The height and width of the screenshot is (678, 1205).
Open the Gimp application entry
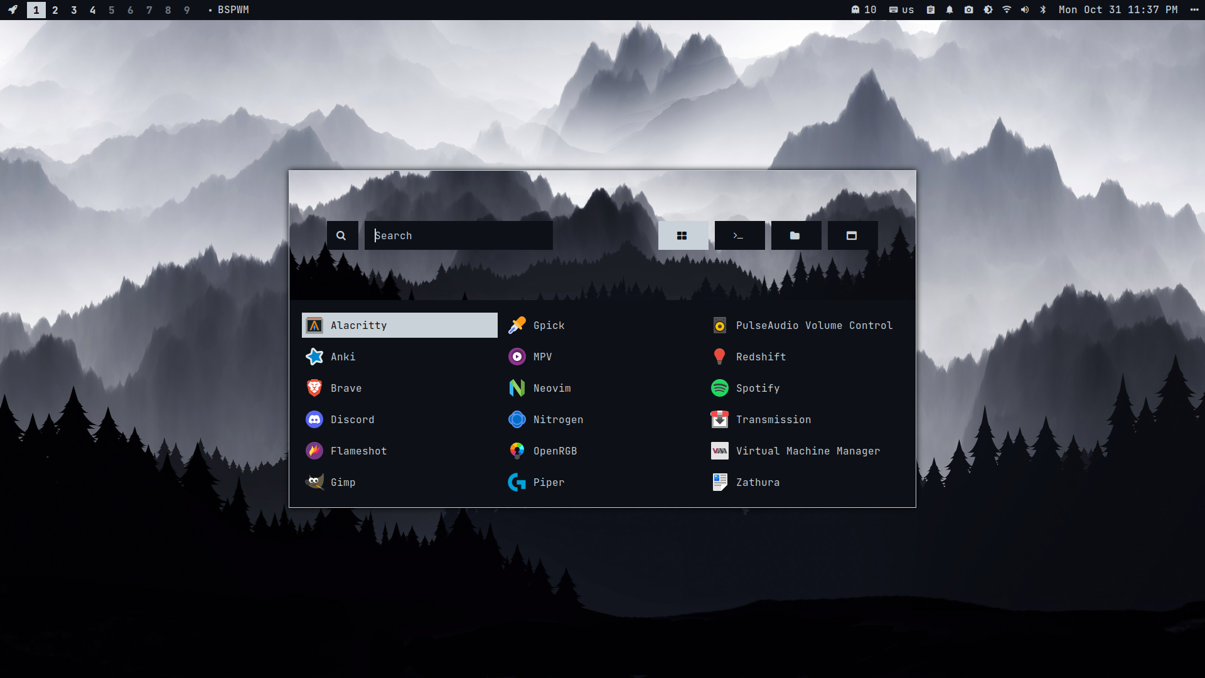point(342,482)
